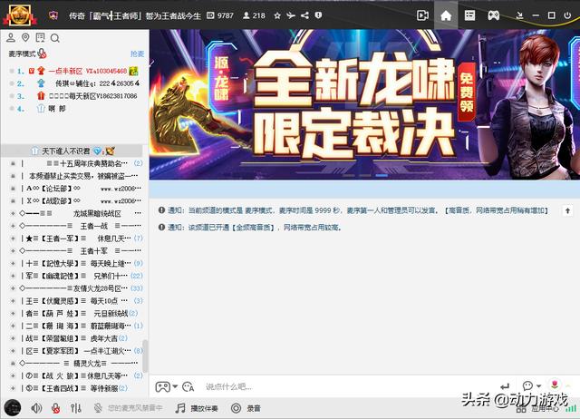Open the audio mixer sliders icon
Image resolution: width=580 pixels, height=419 pixels.
(76, 408)
